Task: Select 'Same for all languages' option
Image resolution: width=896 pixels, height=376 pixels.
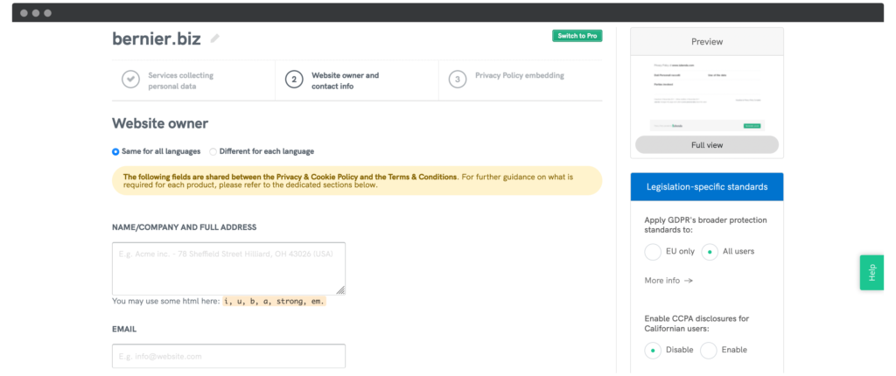Action: 116,151
